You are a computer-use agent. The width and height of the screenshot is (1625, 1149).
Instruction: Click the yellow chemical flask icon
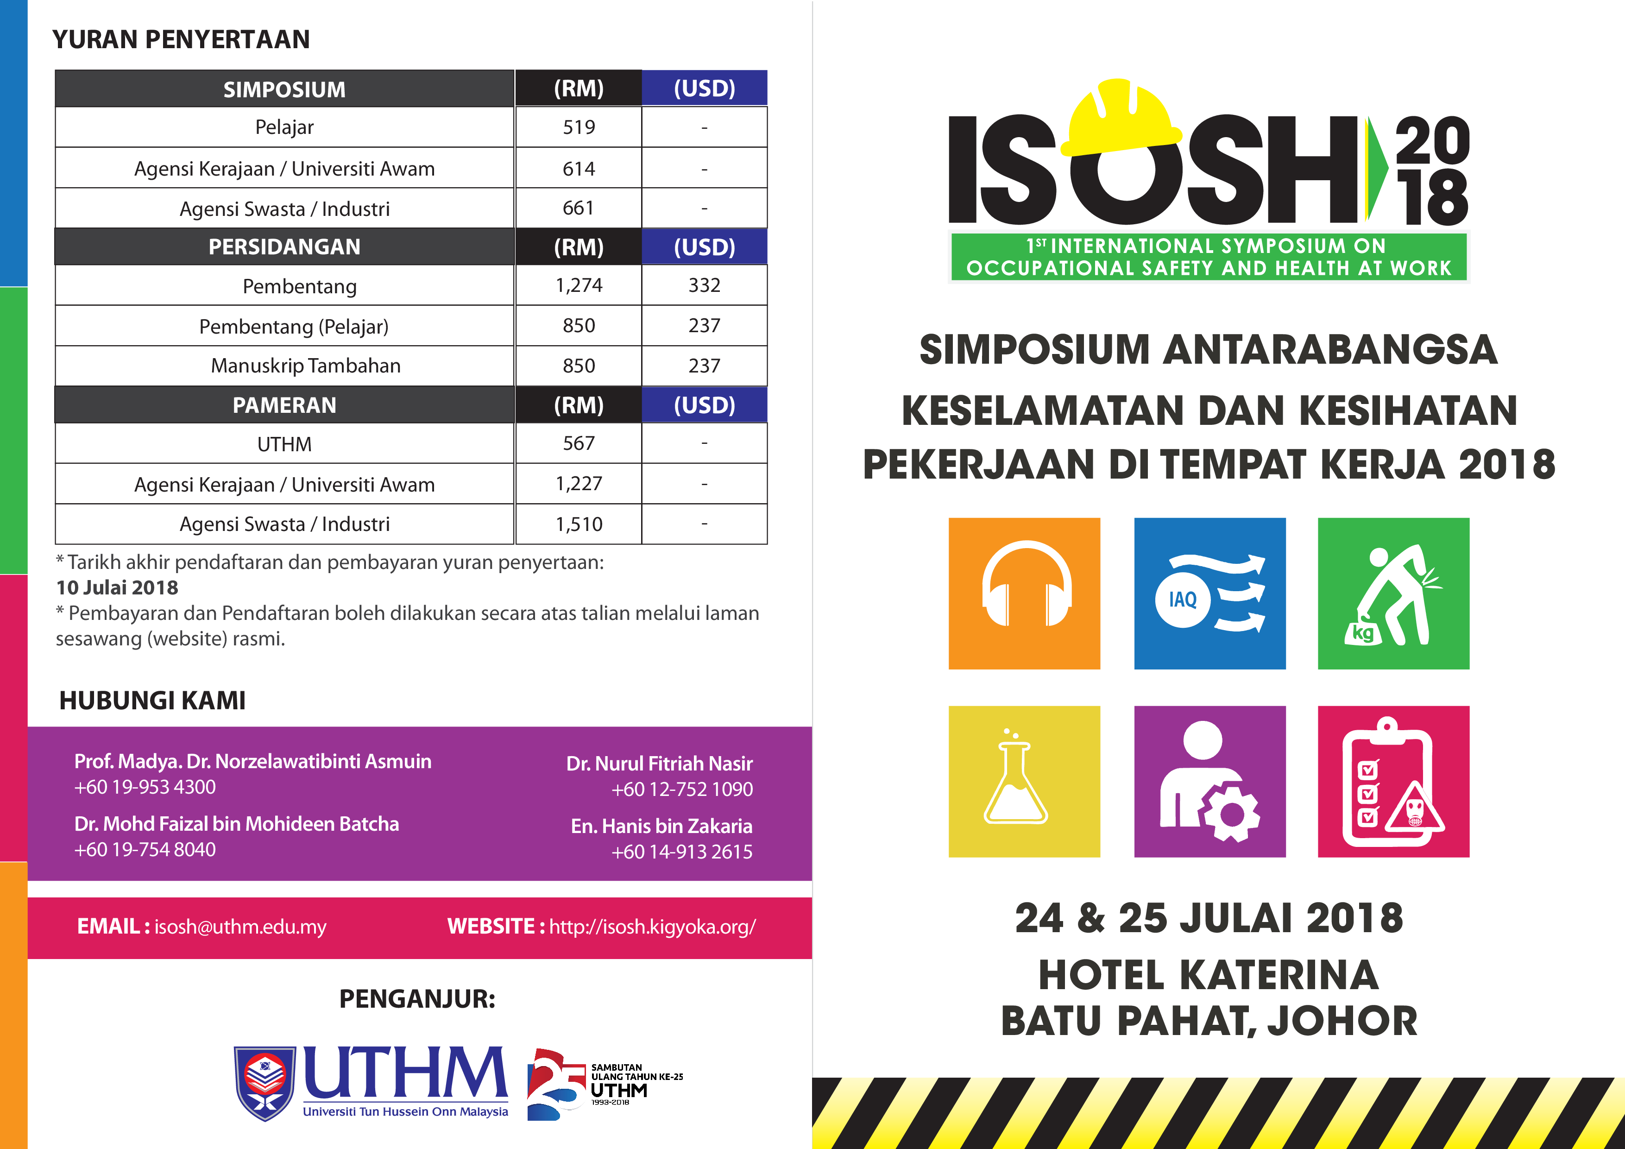coord(1024,781)
